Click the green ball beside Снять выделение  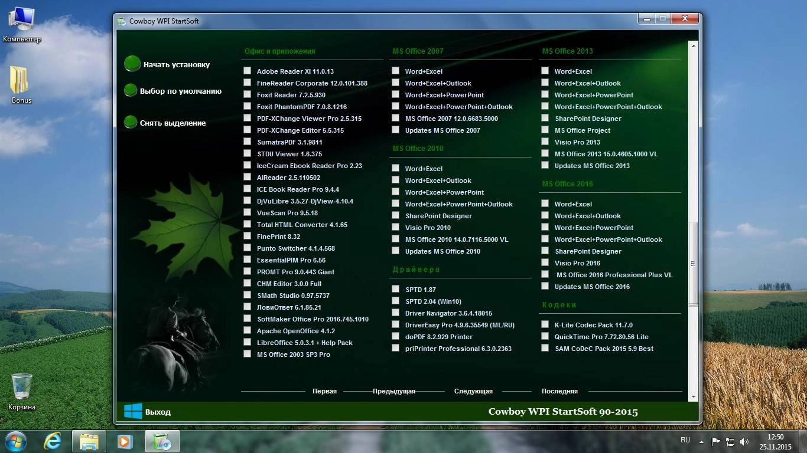(131, 122)
